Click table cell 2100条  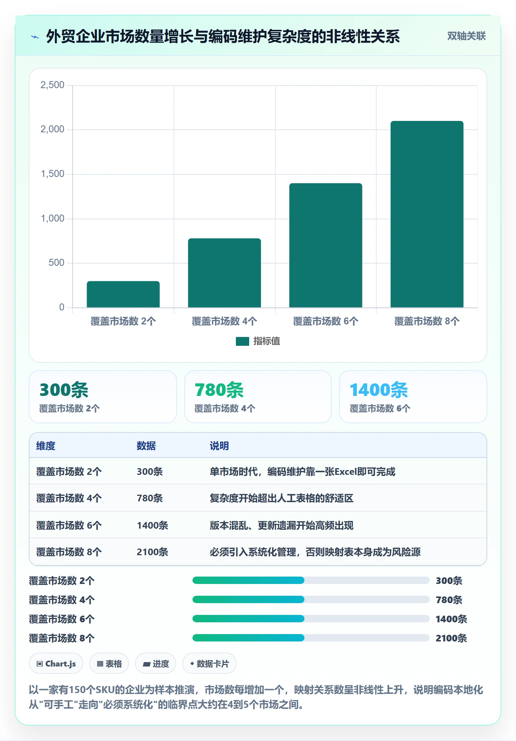click(153, 552)
